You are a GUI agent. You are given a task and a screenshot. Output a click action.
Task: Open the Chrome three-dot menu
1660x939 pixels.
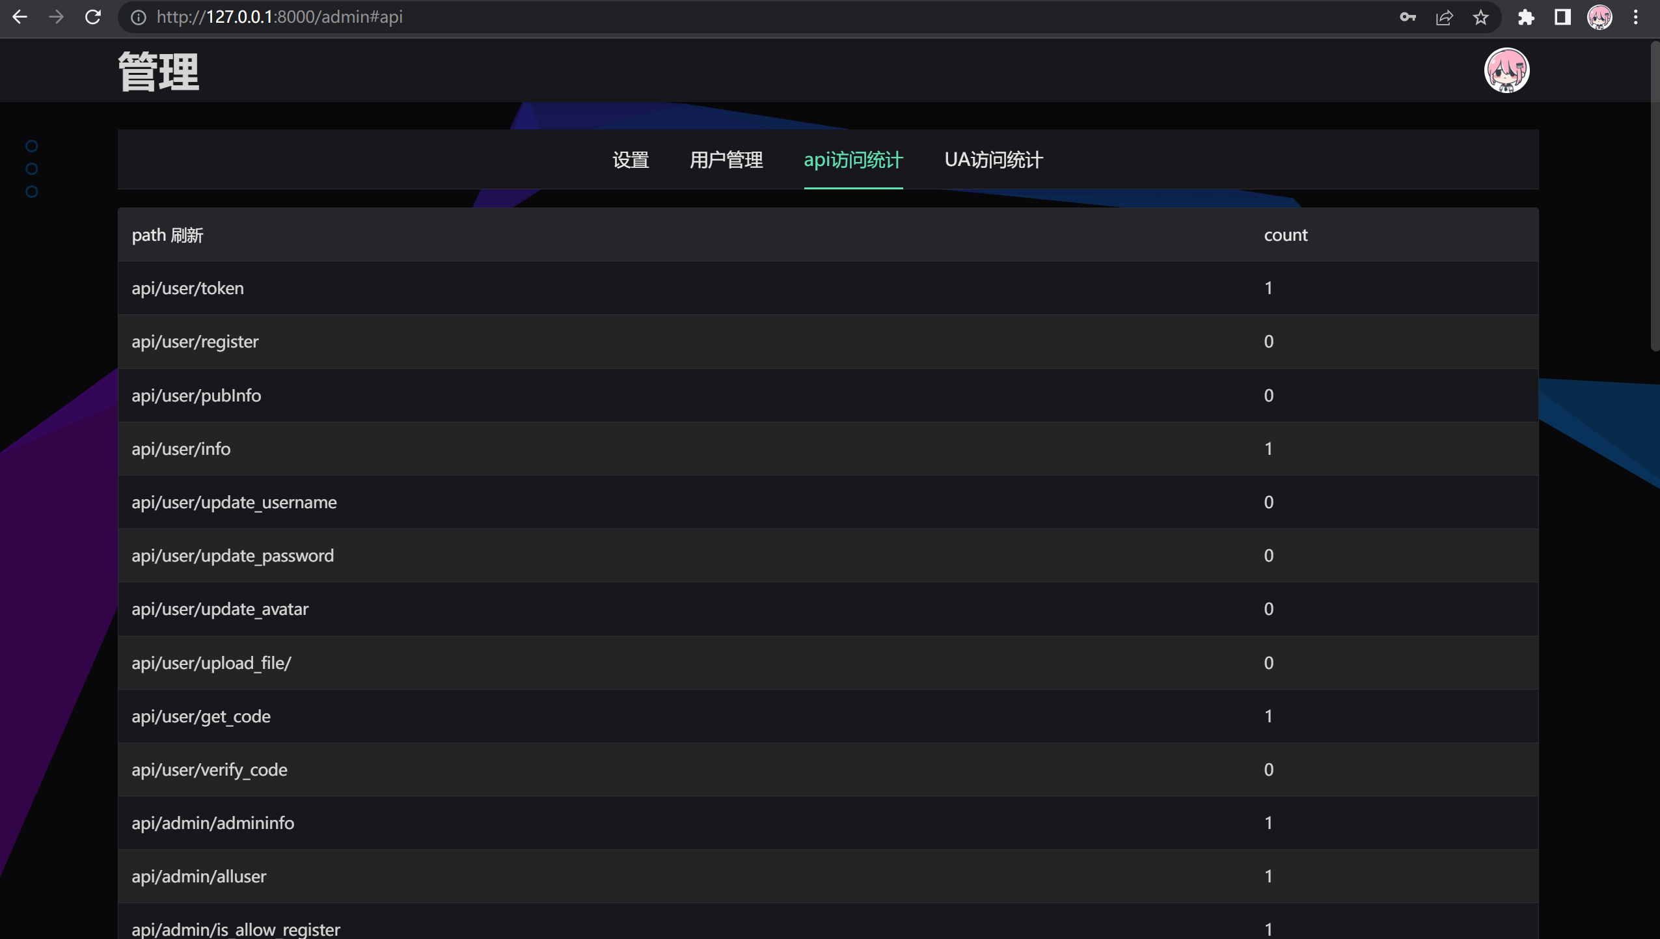coord(1636,18)
